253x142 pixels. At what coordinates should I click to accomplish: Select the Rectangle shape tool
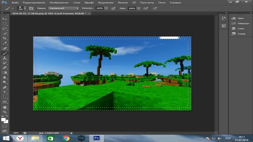(4, 102)
